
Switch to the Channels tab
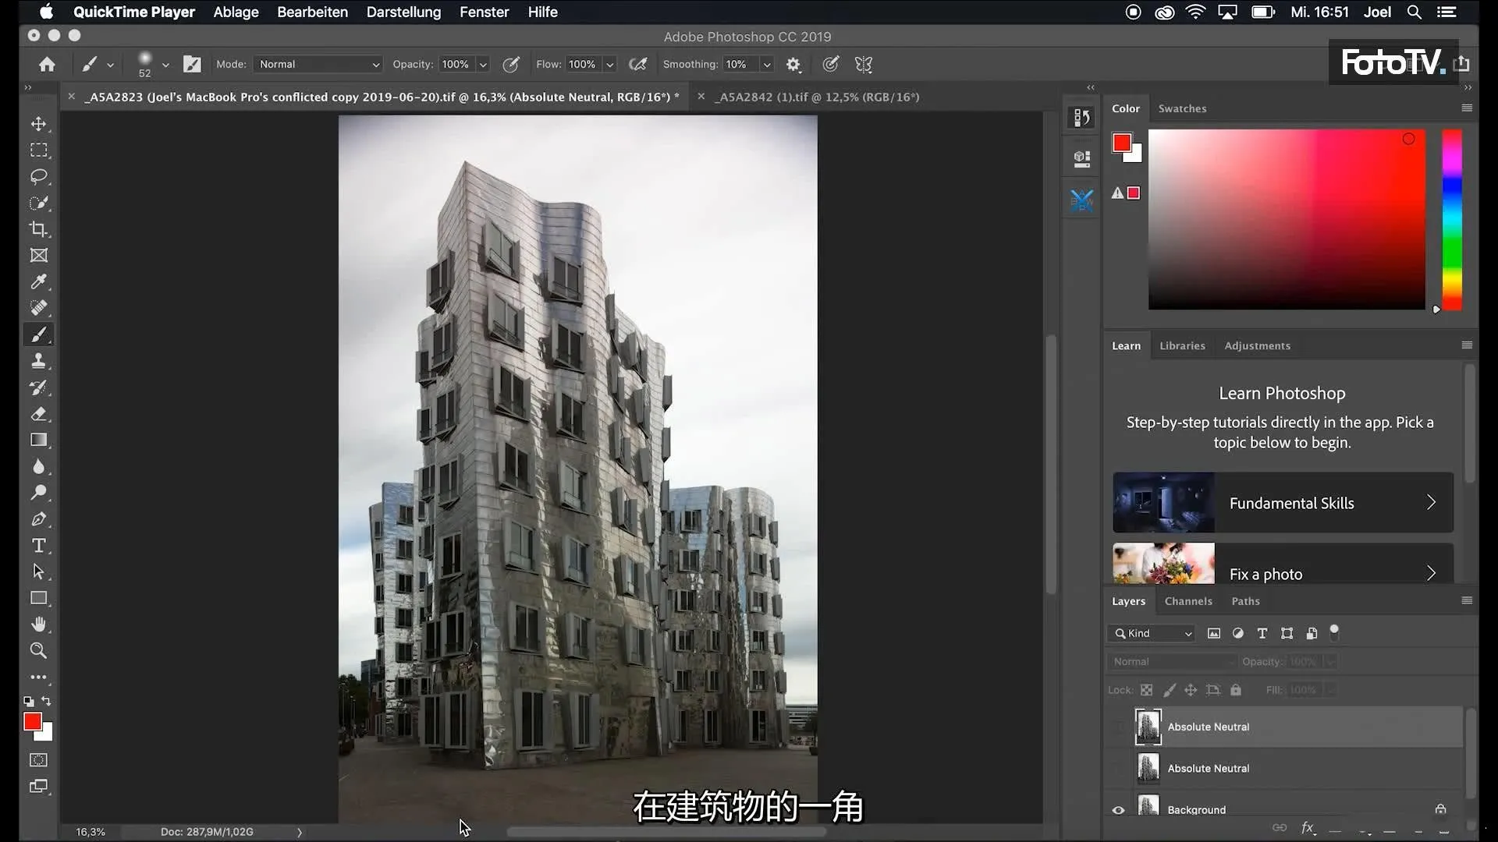point(1187,600)
